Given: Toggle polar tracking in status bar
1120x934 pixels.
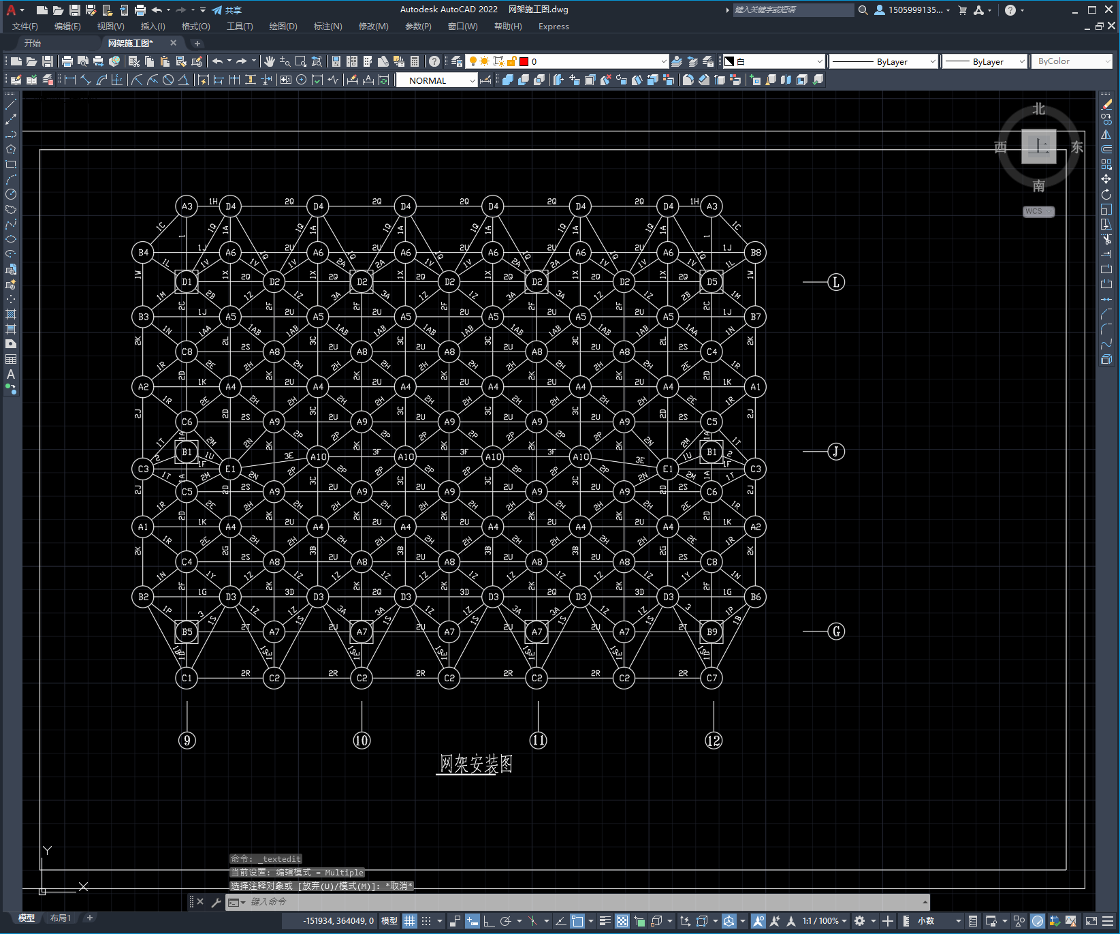Looking at the screenshot, I should 506,921.
